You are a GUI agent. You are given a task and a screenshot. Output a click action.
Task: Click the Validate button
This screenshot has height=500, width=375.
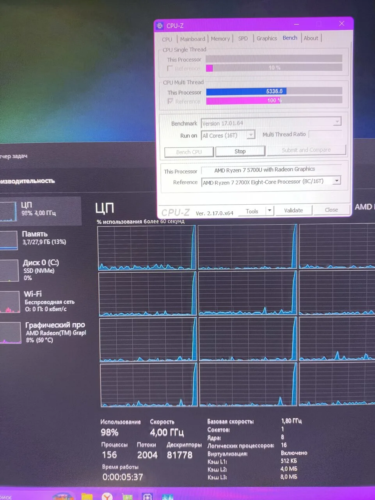(x=293, y=211)
